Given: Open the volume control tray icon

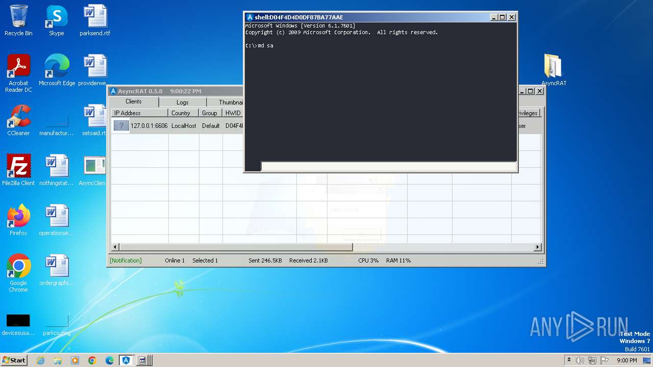Looking at the screenshot, I should point(580,360).
